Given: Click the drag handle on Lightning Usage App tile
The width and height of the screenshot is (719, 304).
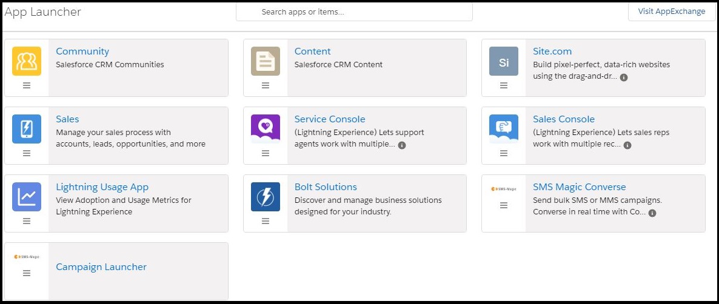Looking at the screenshot, I should click(27, 220).
